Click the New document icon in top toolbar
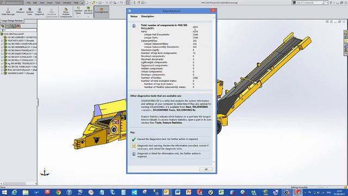The image size is (348, 196). pyautogui.click(x=87, y=3)
